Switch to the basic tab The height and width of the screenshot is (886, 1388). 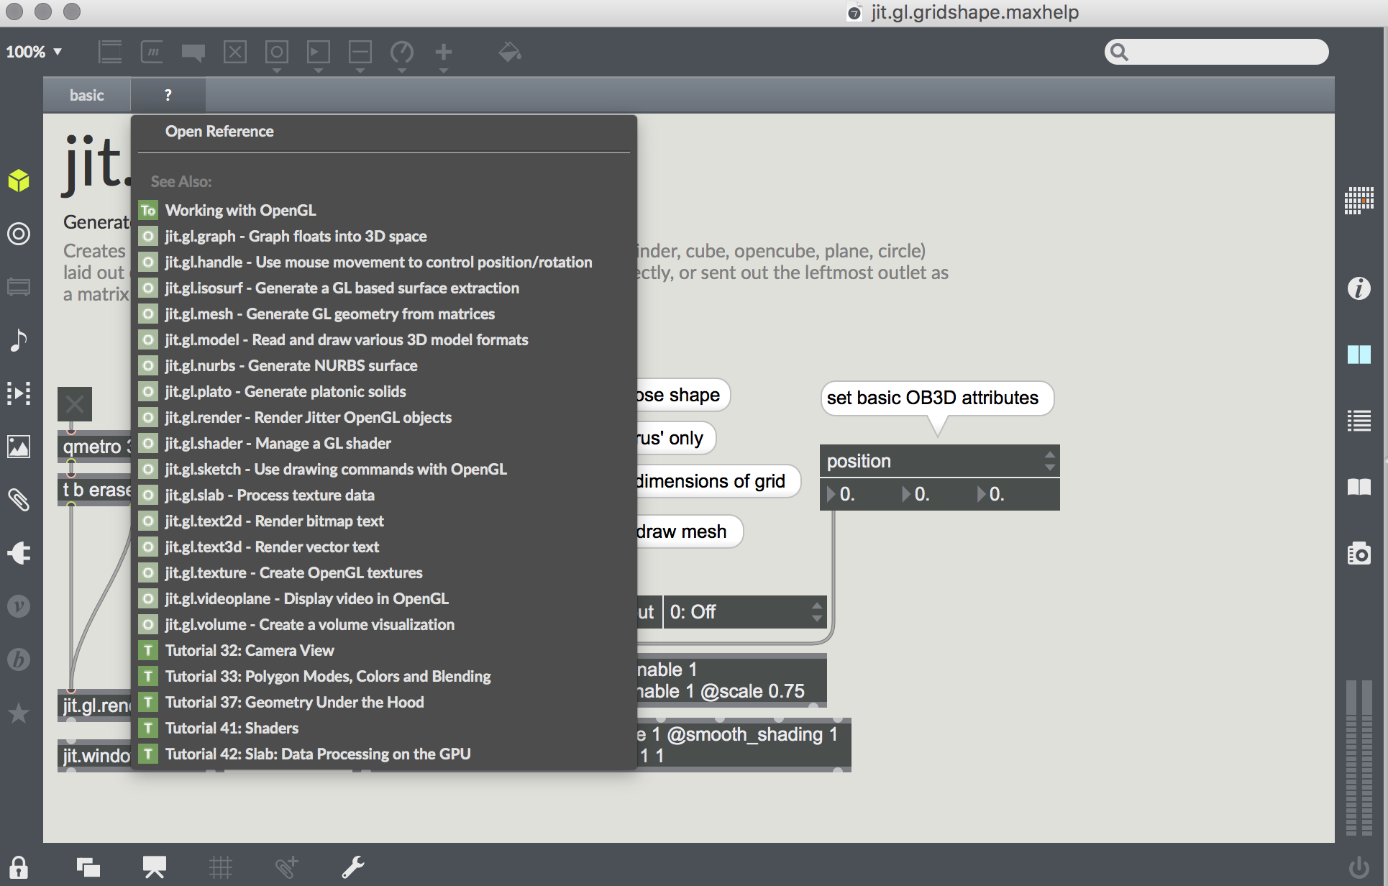coord(87,95)
